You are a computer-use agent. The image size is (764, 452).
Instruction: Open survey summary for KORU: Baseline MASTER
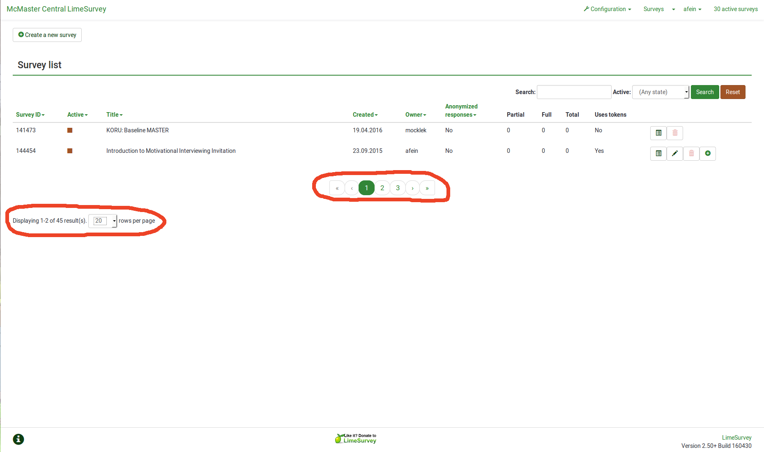point(658,133)
